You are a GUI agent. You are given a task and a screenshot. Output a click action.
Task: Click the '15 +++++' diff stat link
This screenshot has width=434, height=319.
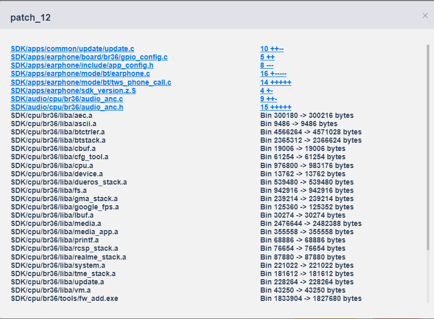tap(276, 108)
